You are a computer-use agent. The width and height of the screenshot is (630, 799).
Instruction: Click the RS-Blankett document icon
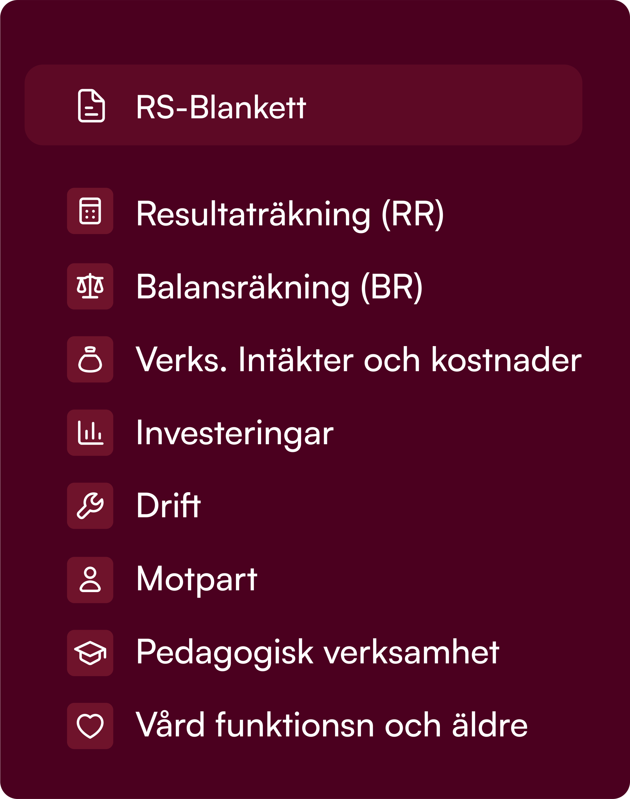pos(91,105)
